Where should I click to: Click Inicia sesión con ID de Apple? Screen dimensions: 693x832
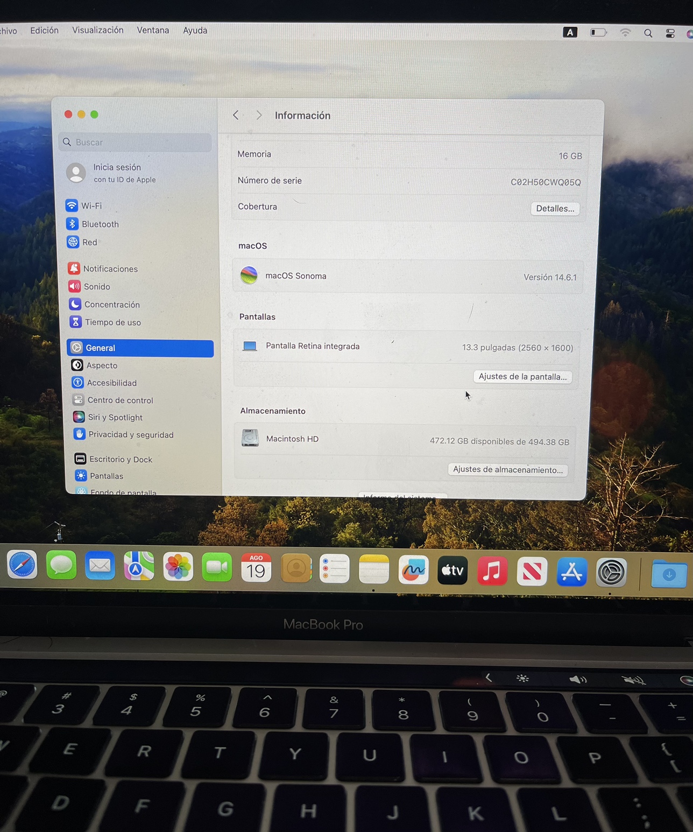pyautogui.click(x=111, y=173)
